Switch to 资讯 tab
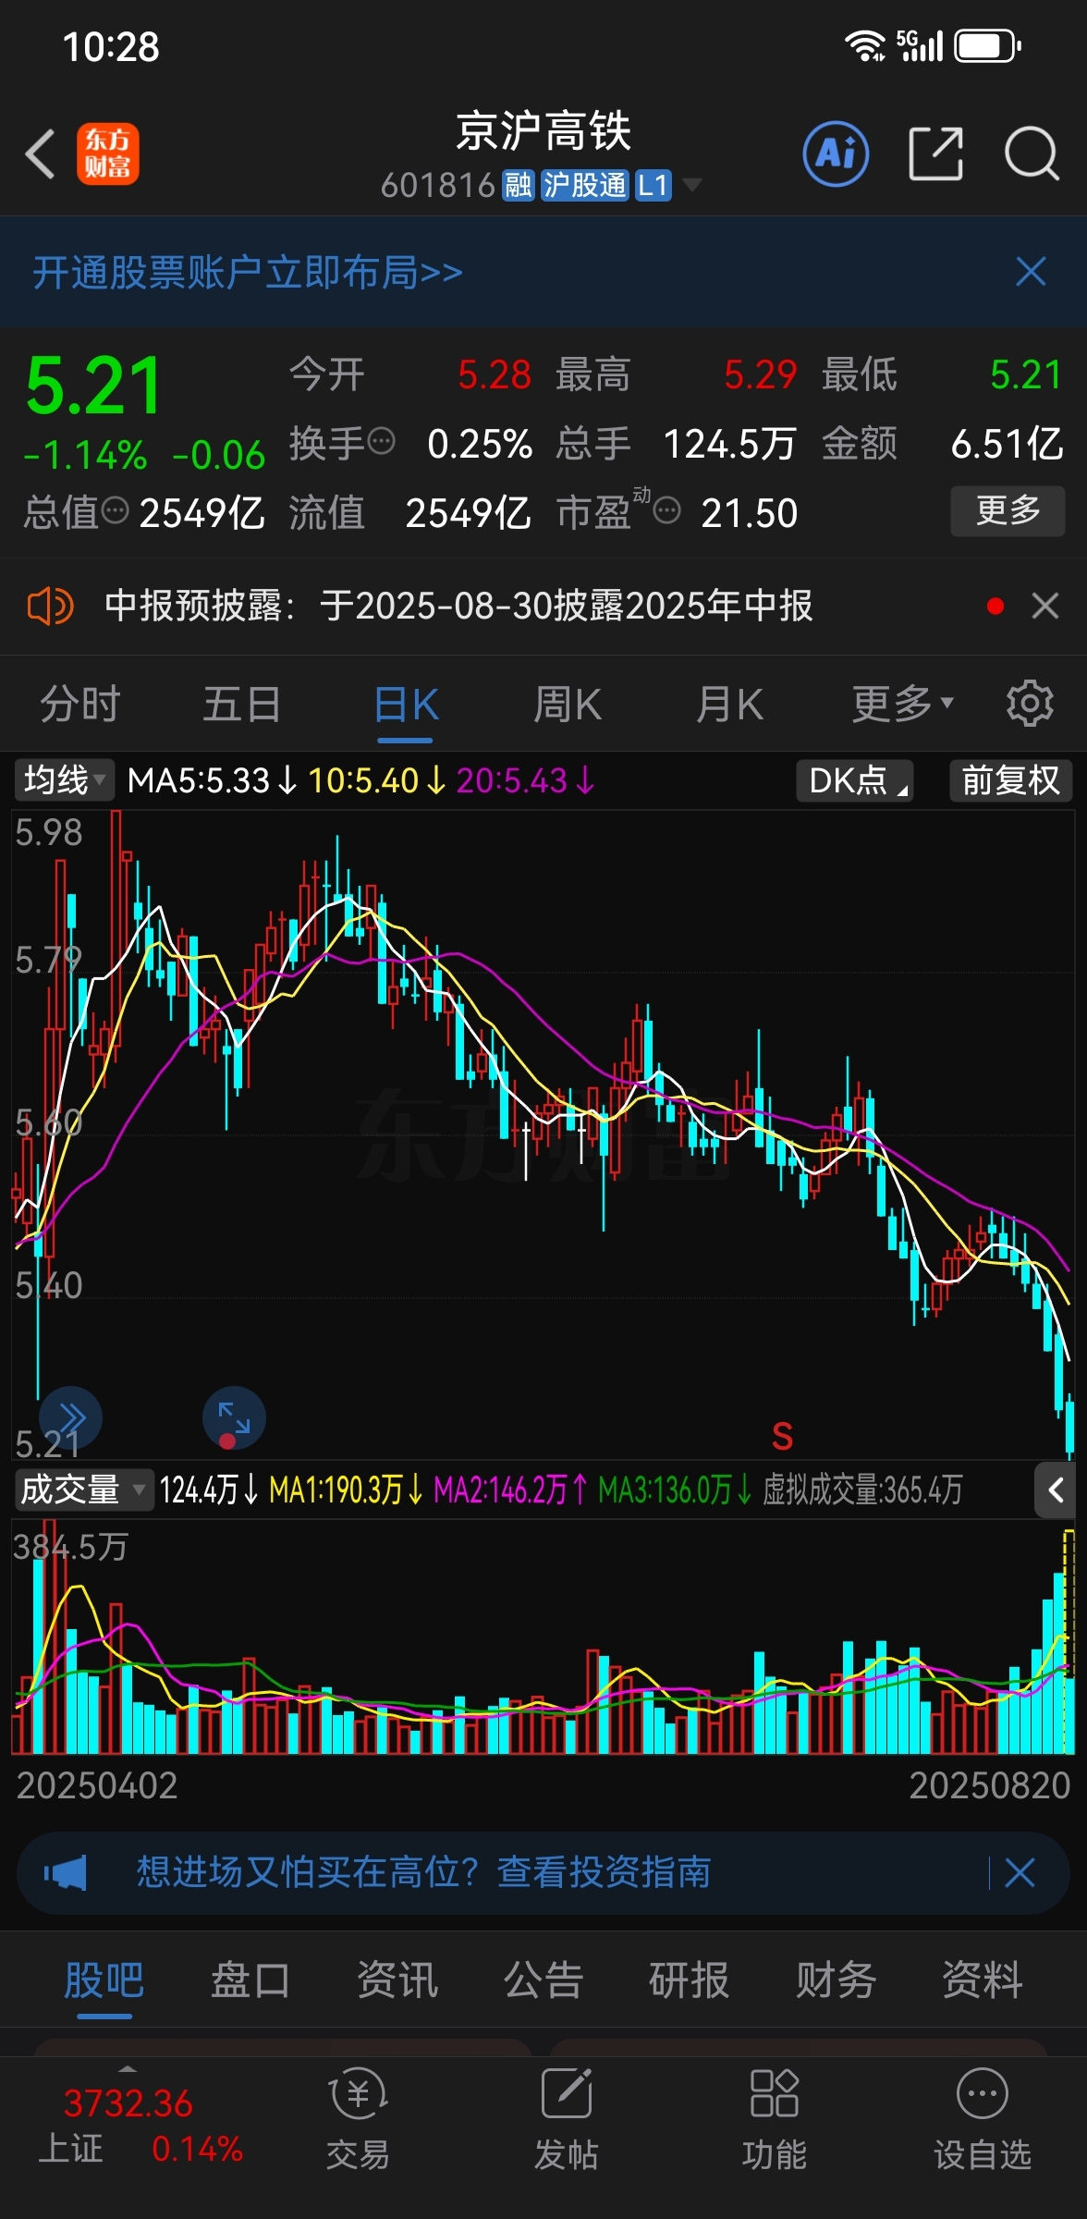The image size is (1087, 2219). click(x=397, y=1980)
